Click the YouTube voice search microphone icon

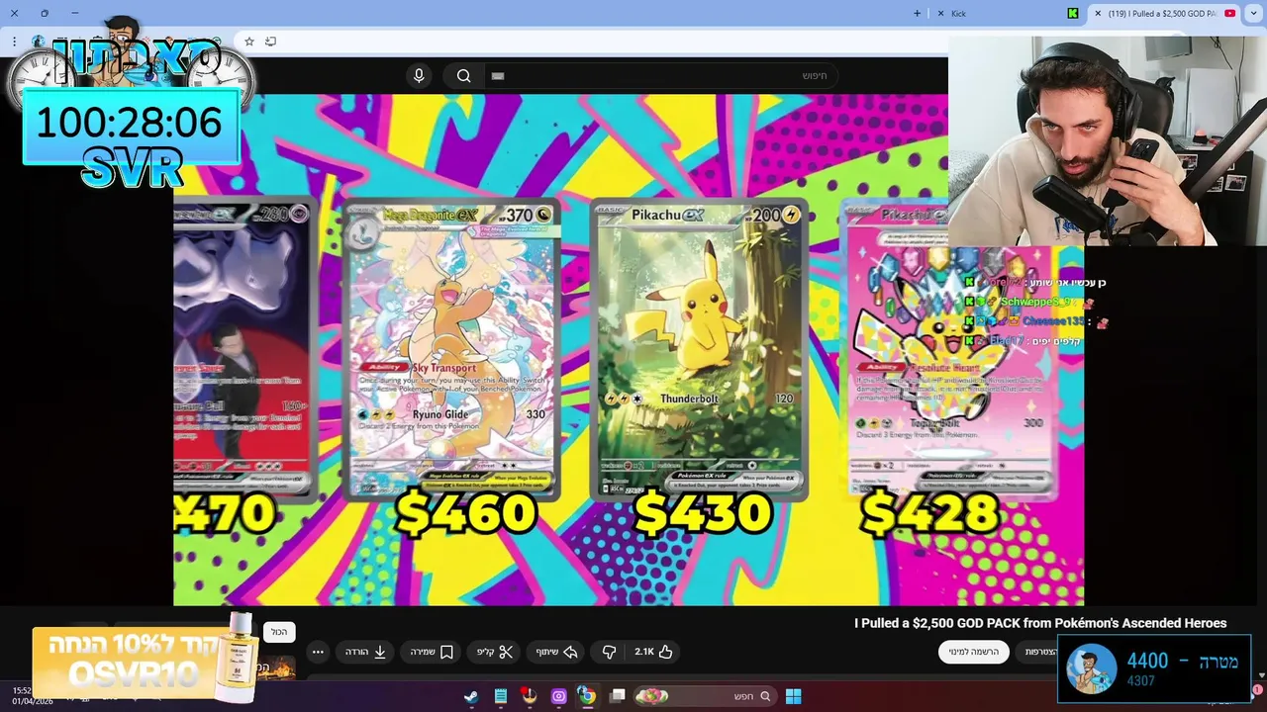pos(419,76)
